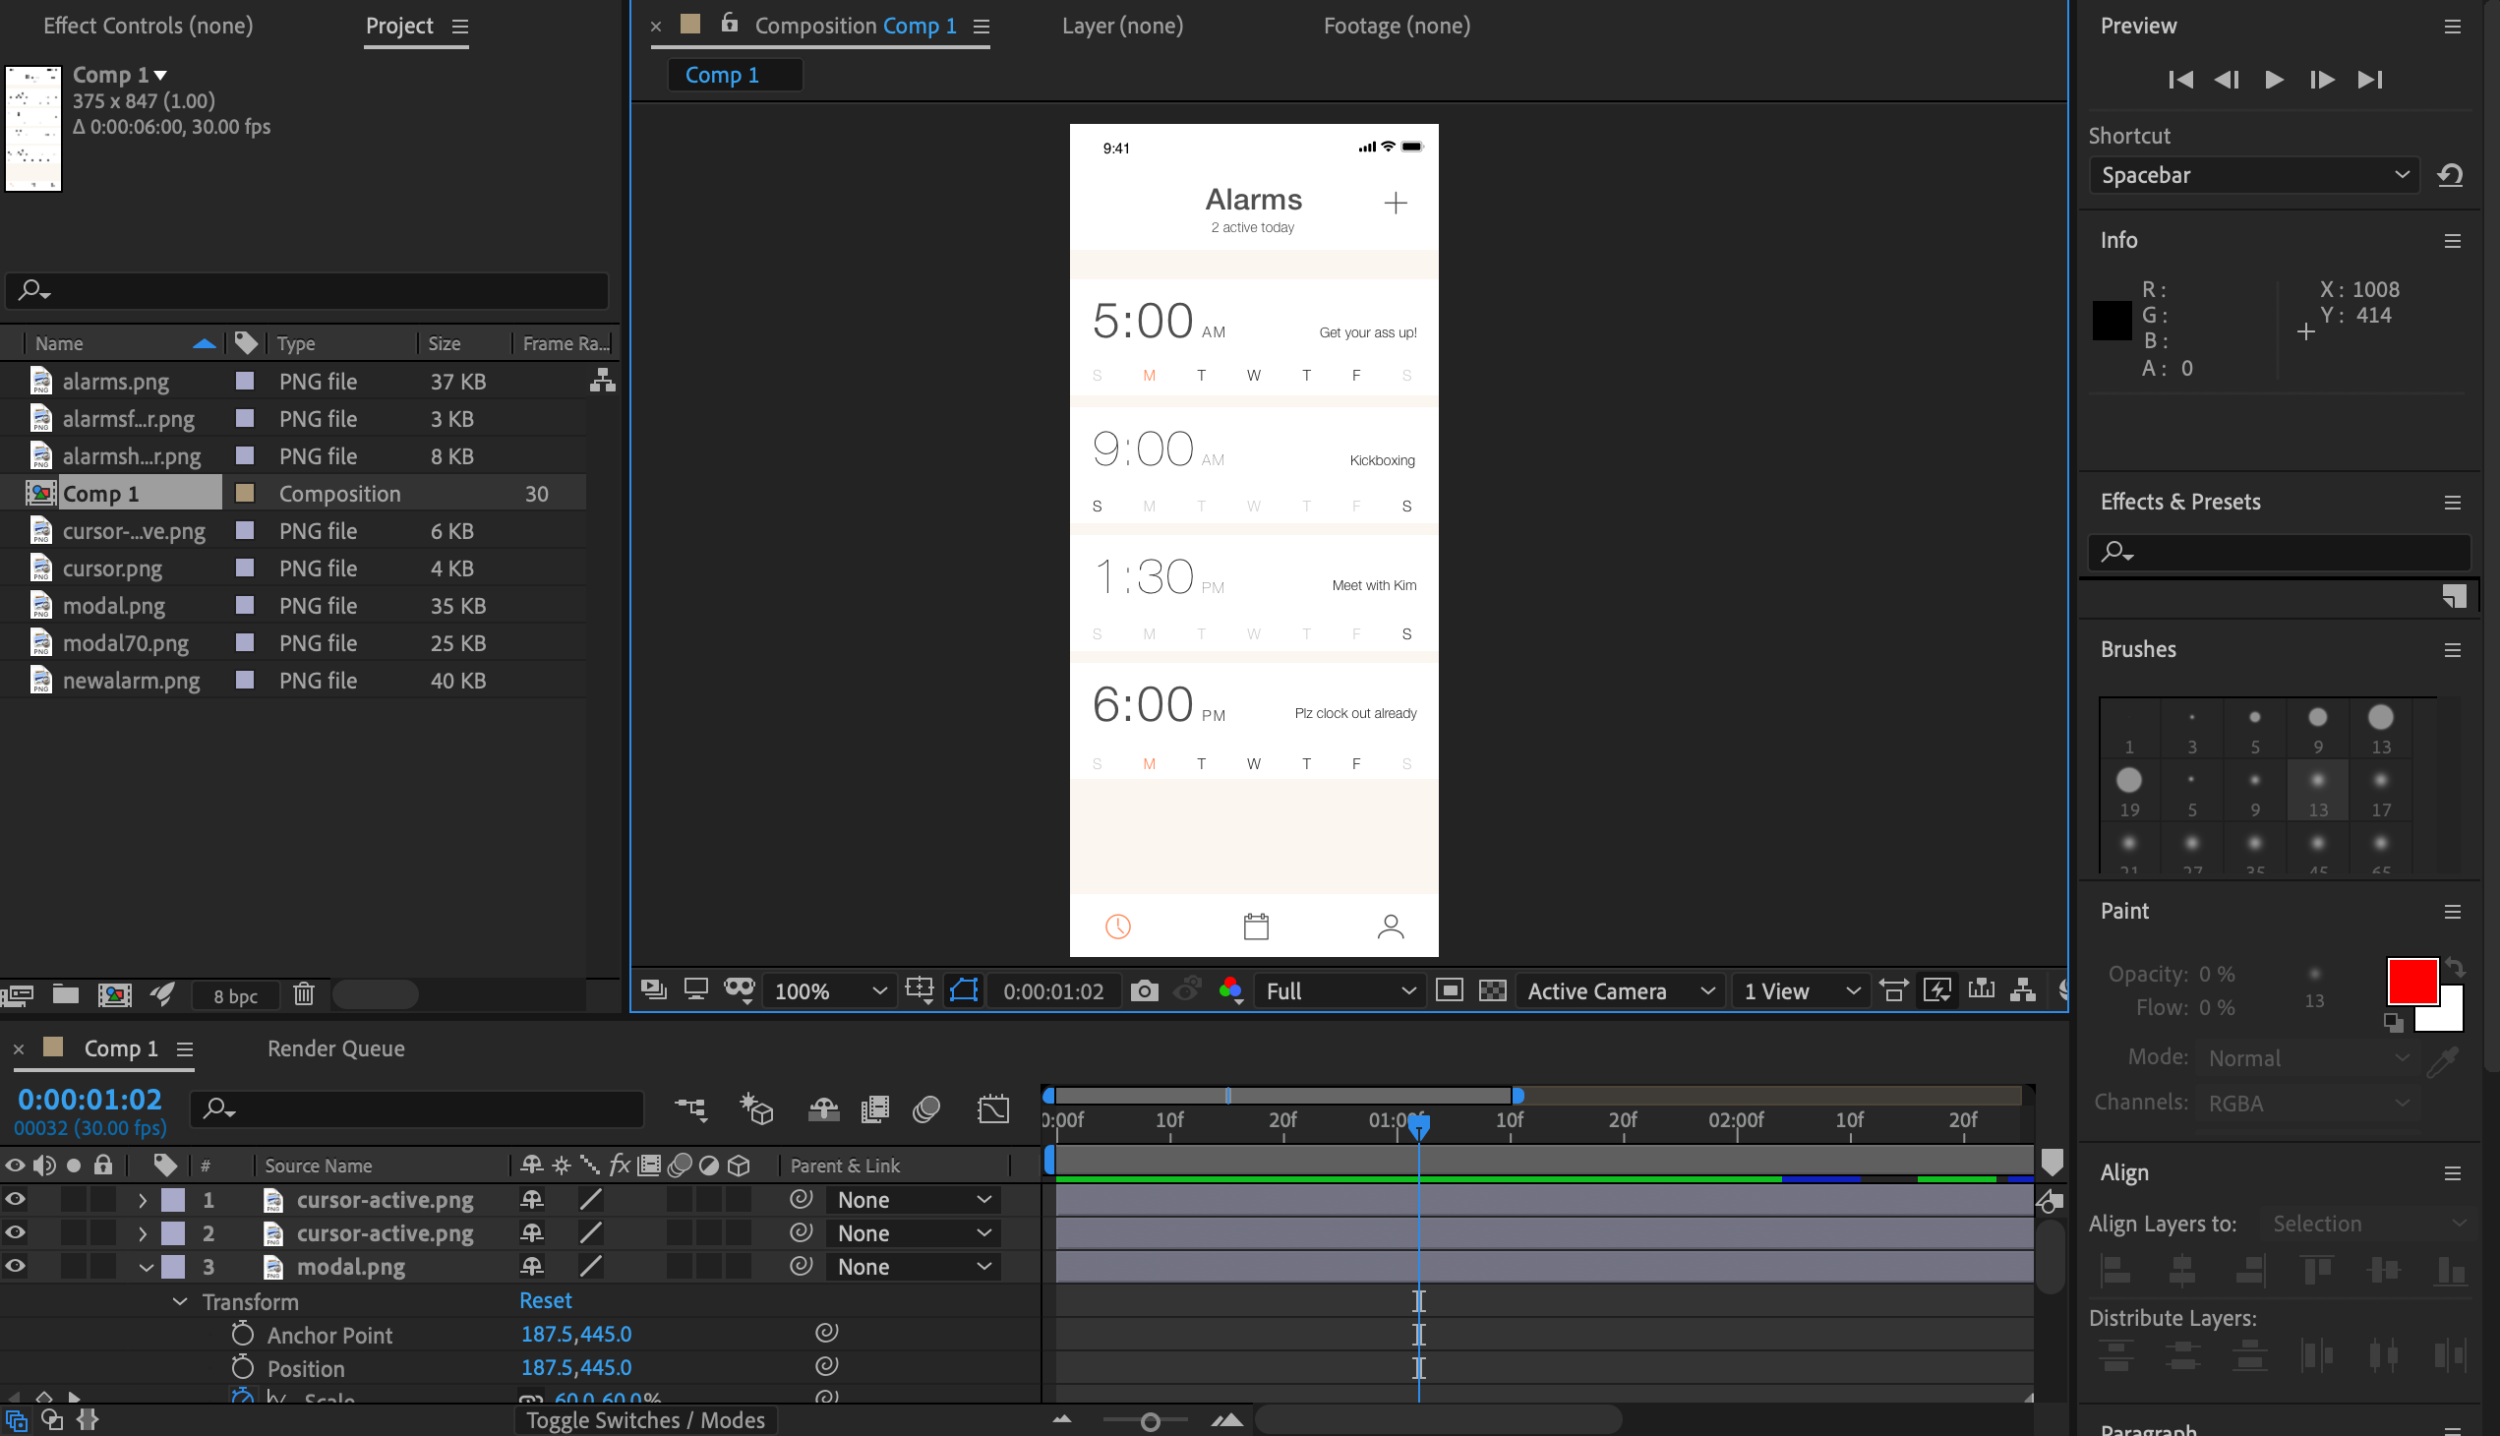2500x1436 pixels.
Task: Open the Fast Previews icon
Action: point(1936,990)
